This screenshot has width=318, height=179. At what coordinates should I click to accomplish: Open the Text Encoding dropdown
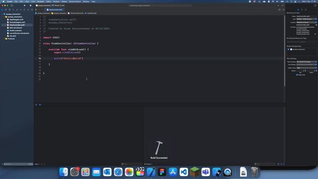(307, 62)
